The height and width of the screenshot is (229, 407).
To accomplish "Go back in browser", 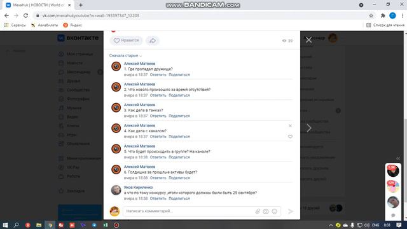I will (6, 15).
